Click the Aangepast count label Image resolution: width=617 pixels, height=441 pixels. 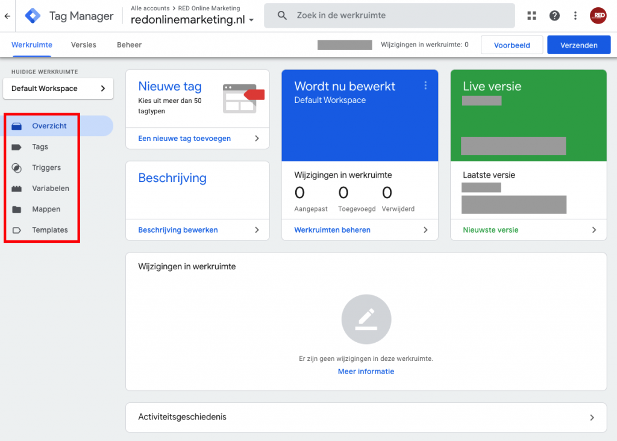(311, 209)
